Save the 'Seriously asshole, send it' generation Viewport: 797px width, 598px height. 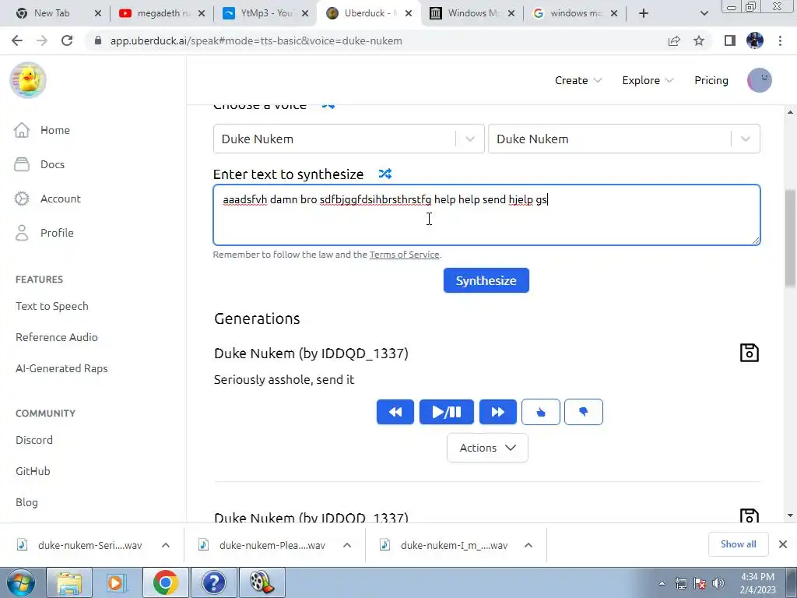pyautogui.click(x=750, y=353)
